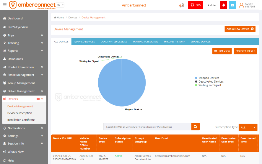
Task: Expand the Trips sidebar menu
Action: [23, 35]
